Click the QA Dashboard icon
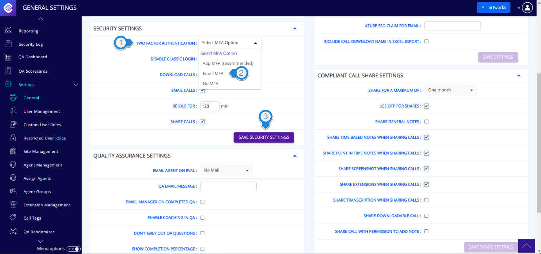Screen dimensions: 541x254 (8, 57)
